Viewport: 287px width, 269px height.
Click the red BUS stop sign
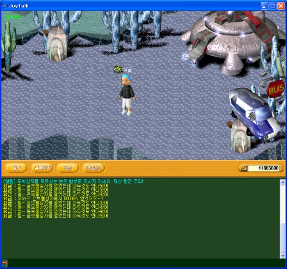[x=276, y=89]
